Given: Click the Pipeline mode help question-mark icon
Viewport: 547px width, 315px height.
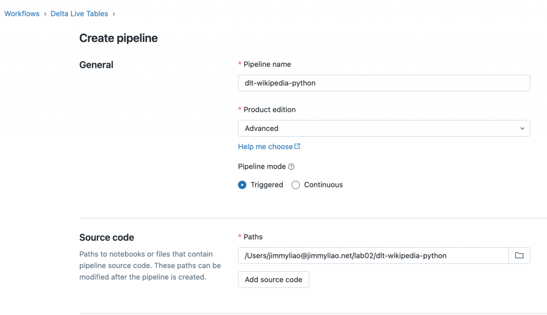Looking at the screenshot, I should pos(291,167).
